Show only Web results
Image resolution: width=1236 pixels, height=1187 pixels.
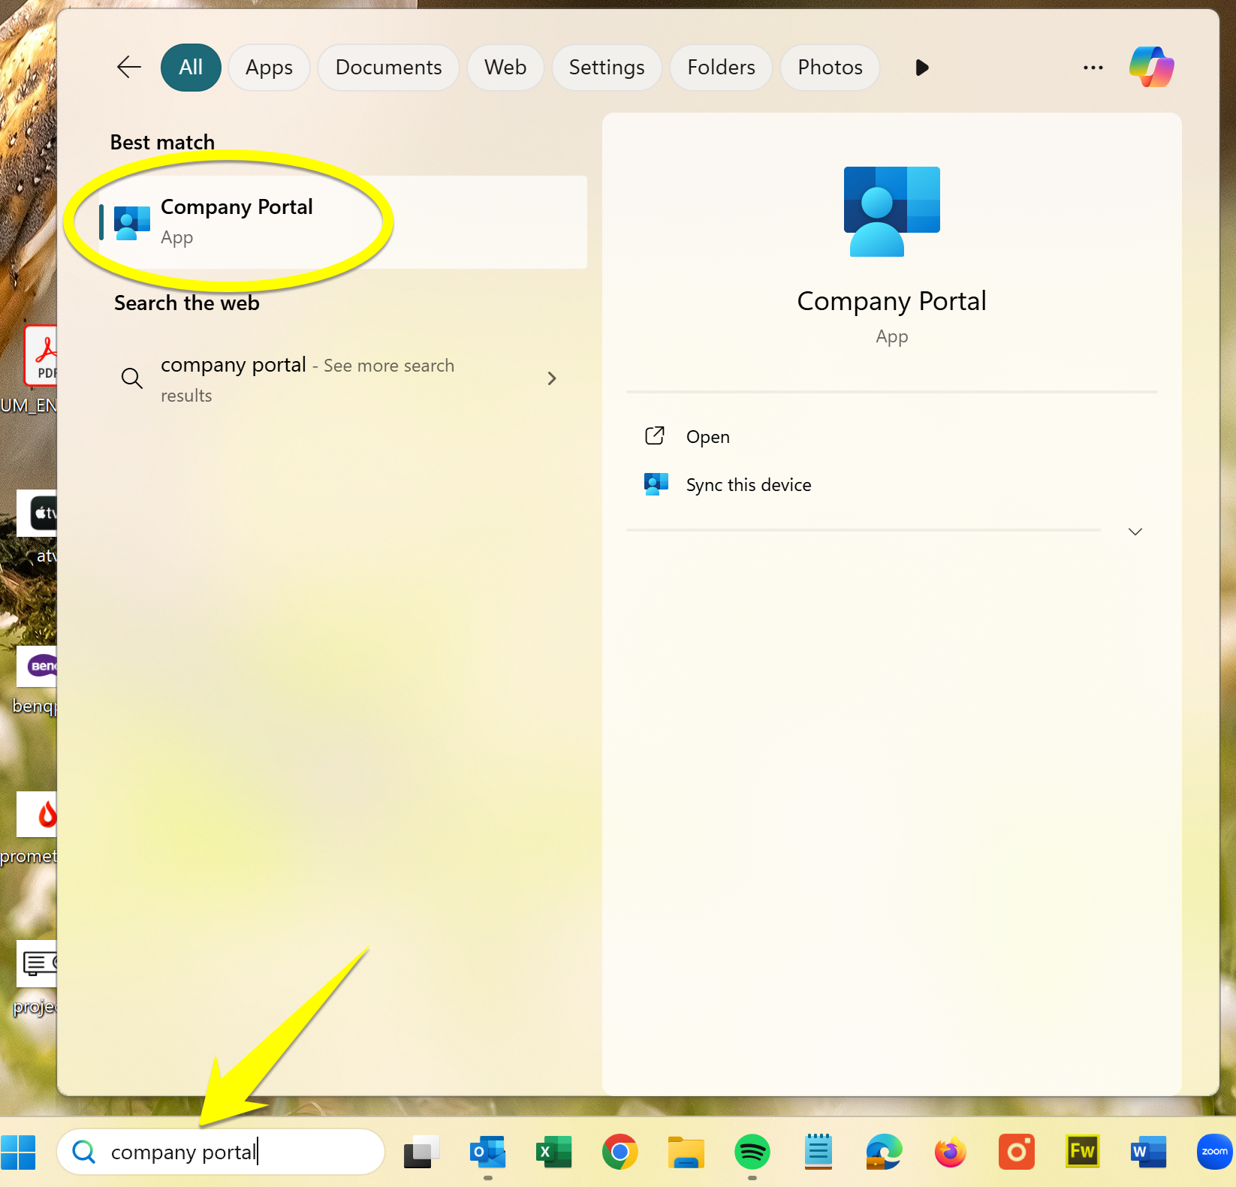click(x=505, y=68)
